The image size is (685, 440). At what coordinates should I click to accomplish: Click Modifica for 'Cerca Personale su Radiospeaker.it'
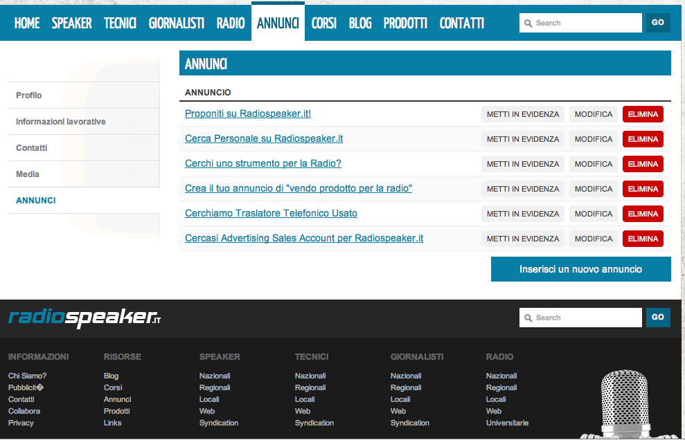click(594, 139)
